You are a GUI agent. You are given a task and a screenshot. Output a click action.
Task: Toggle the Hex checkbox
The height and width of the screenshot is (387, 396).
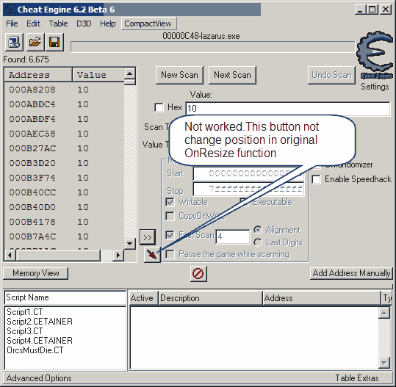click(159, 107)
